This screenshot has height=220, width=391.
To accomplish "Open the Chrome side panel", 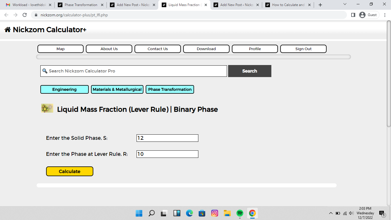I will coord(353,15).
